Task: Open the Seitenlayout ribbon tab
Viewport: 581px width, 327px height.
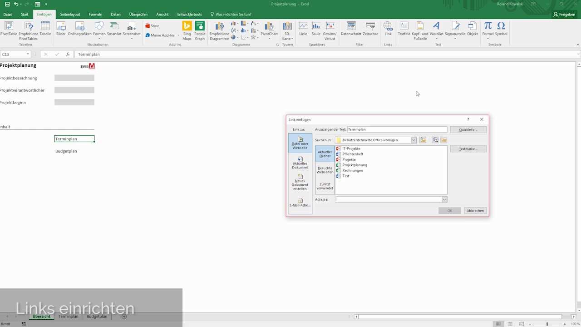Action: pyautogui.click(x=70, y=15)
